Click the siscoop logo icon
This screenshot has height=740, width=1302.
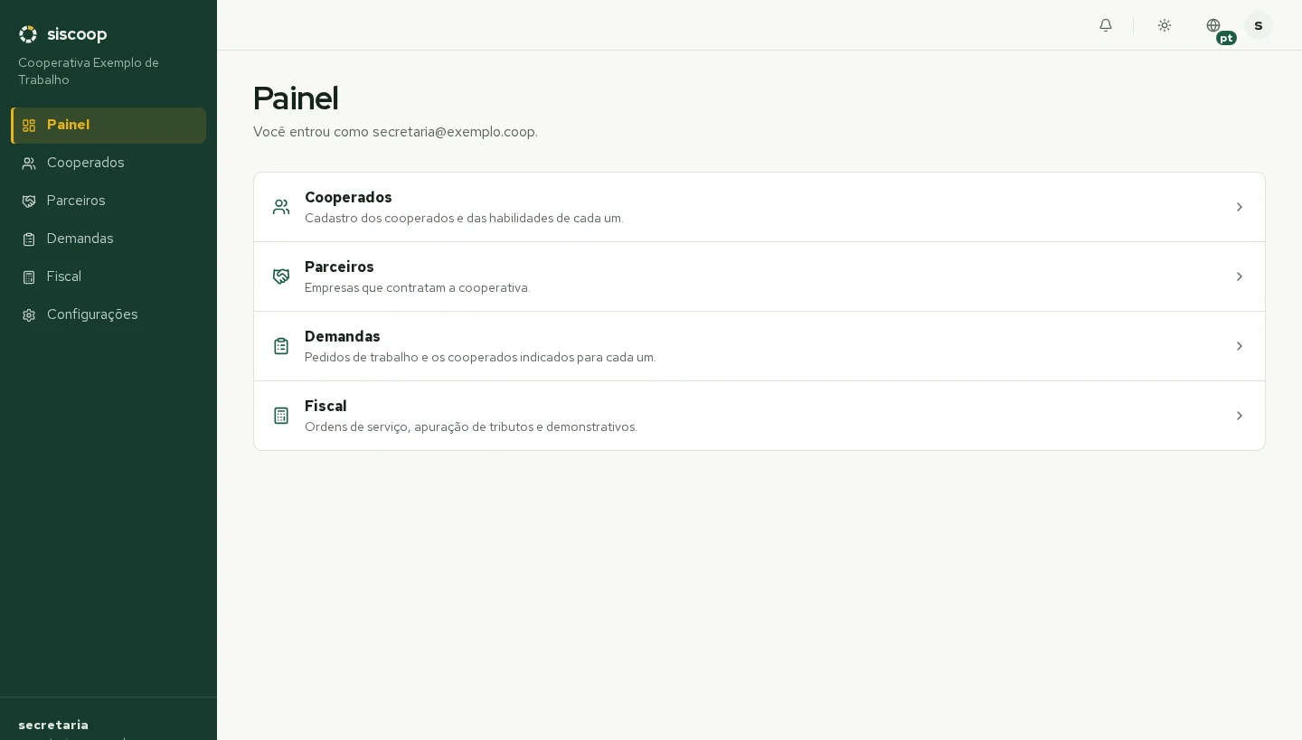(28, 34)
